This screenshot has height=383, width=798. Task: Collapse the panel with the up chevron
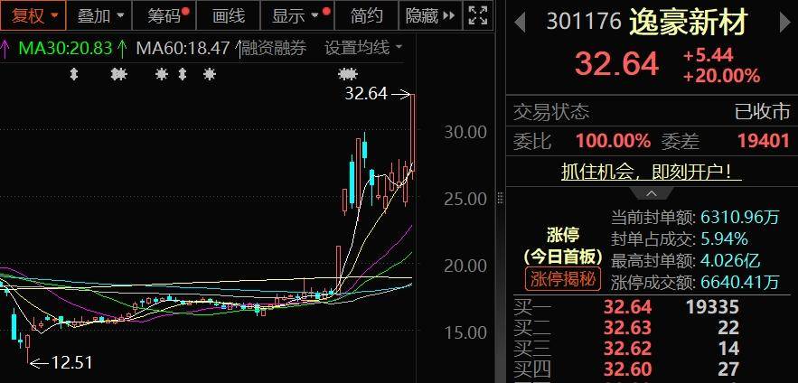(x=652, y=194)
